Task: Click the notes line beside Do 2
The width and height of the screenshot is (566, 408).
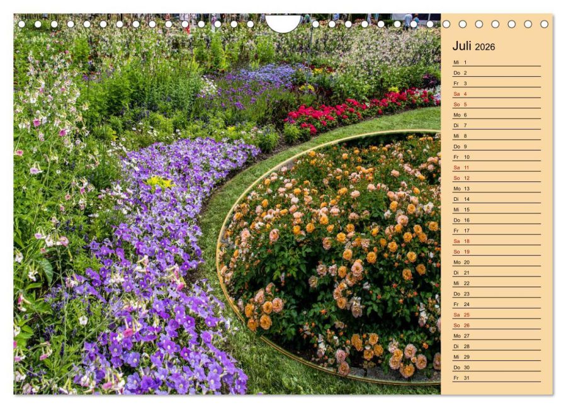Action: [x=510, y=74]
